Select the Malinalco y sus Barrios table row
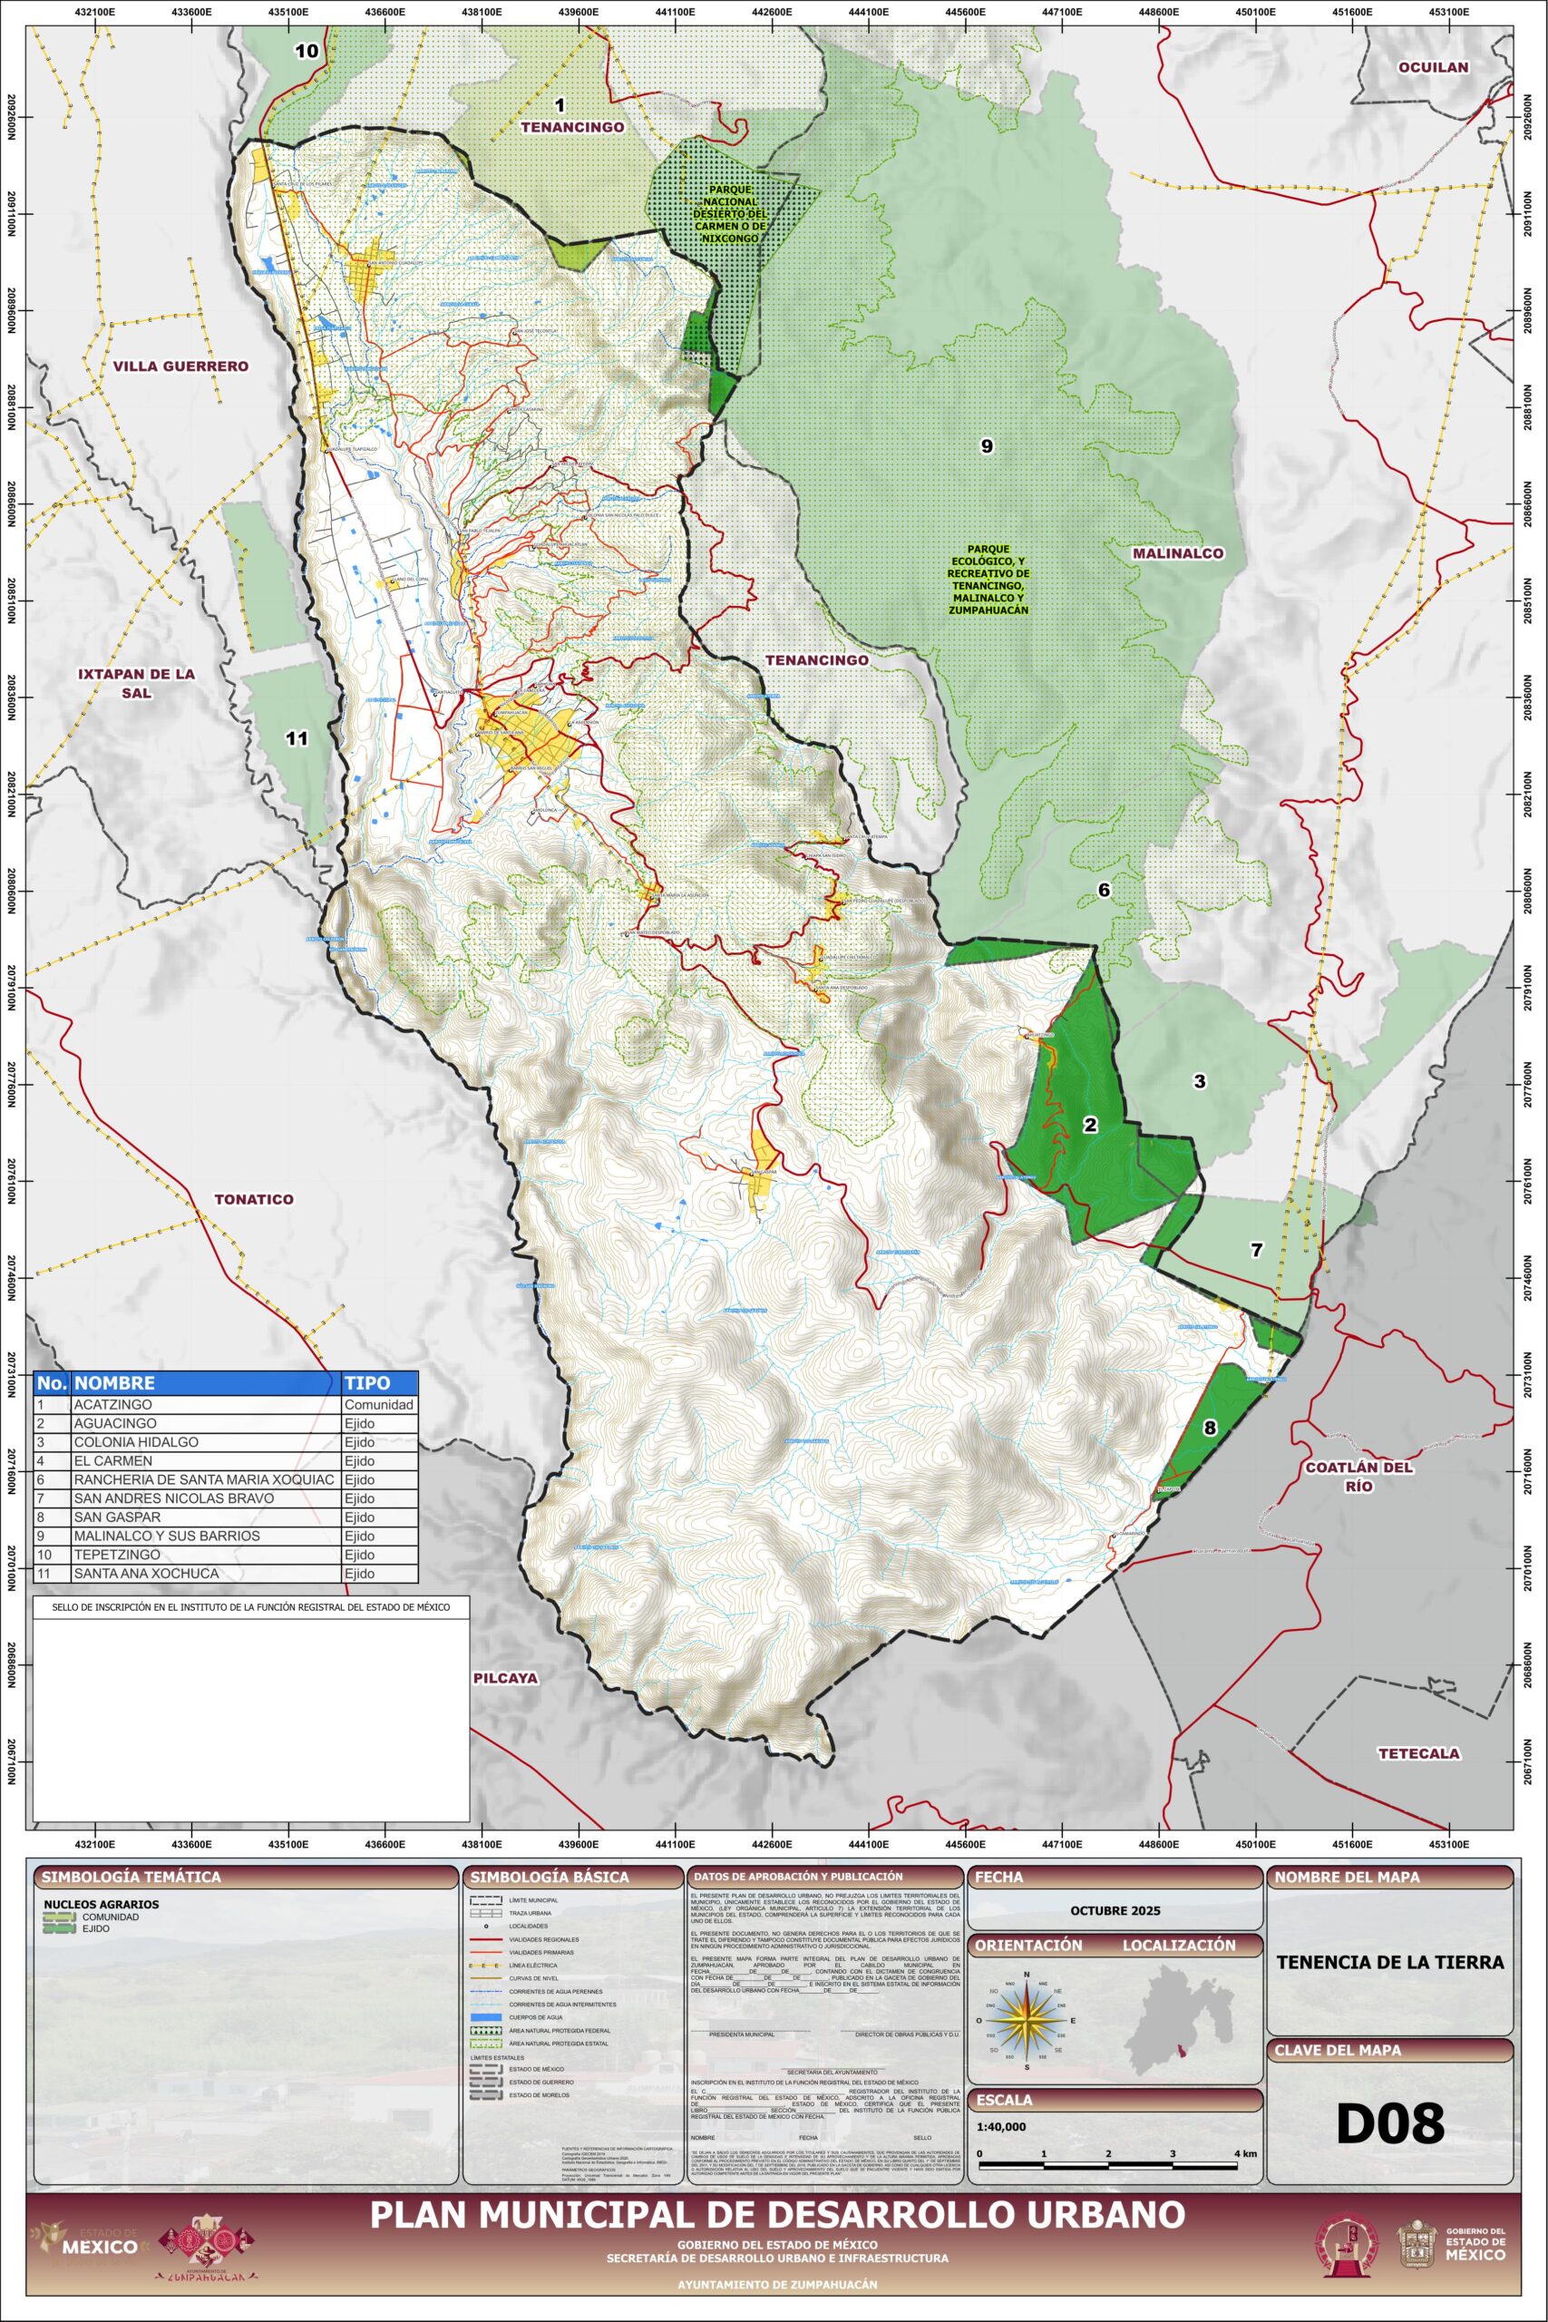 225,1536
